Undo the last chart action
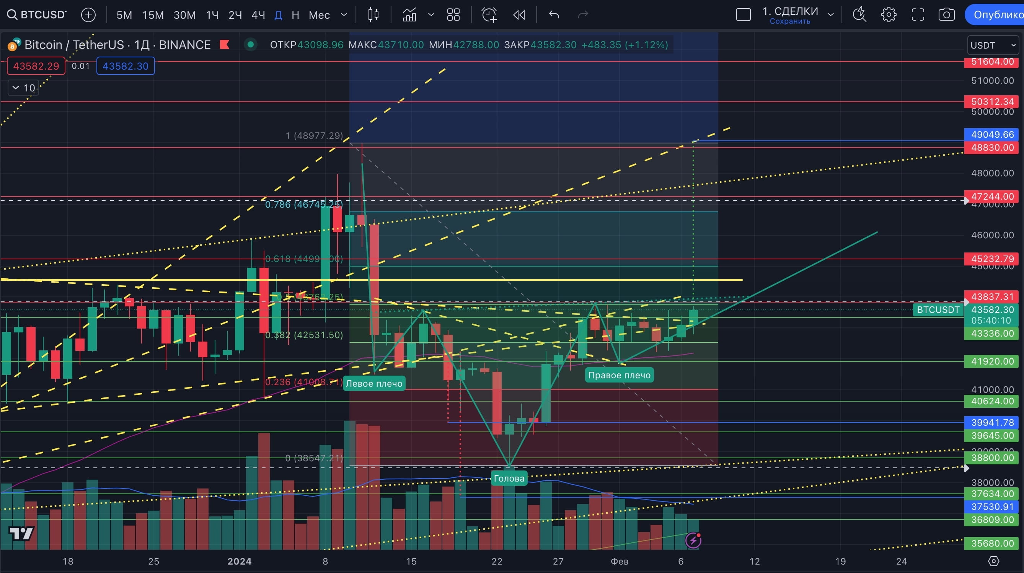 [x=553, y=15]
